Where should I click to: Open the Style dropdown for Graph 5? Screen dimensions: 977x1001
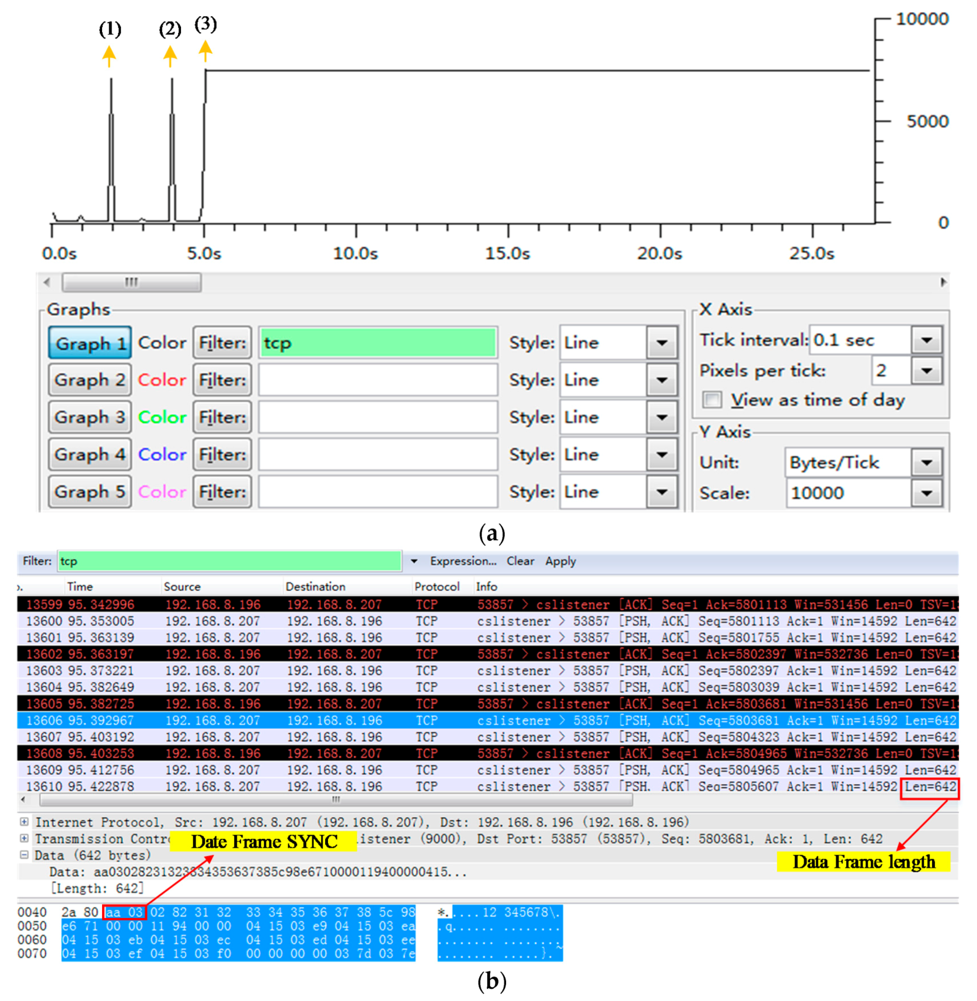click(662, 492)
